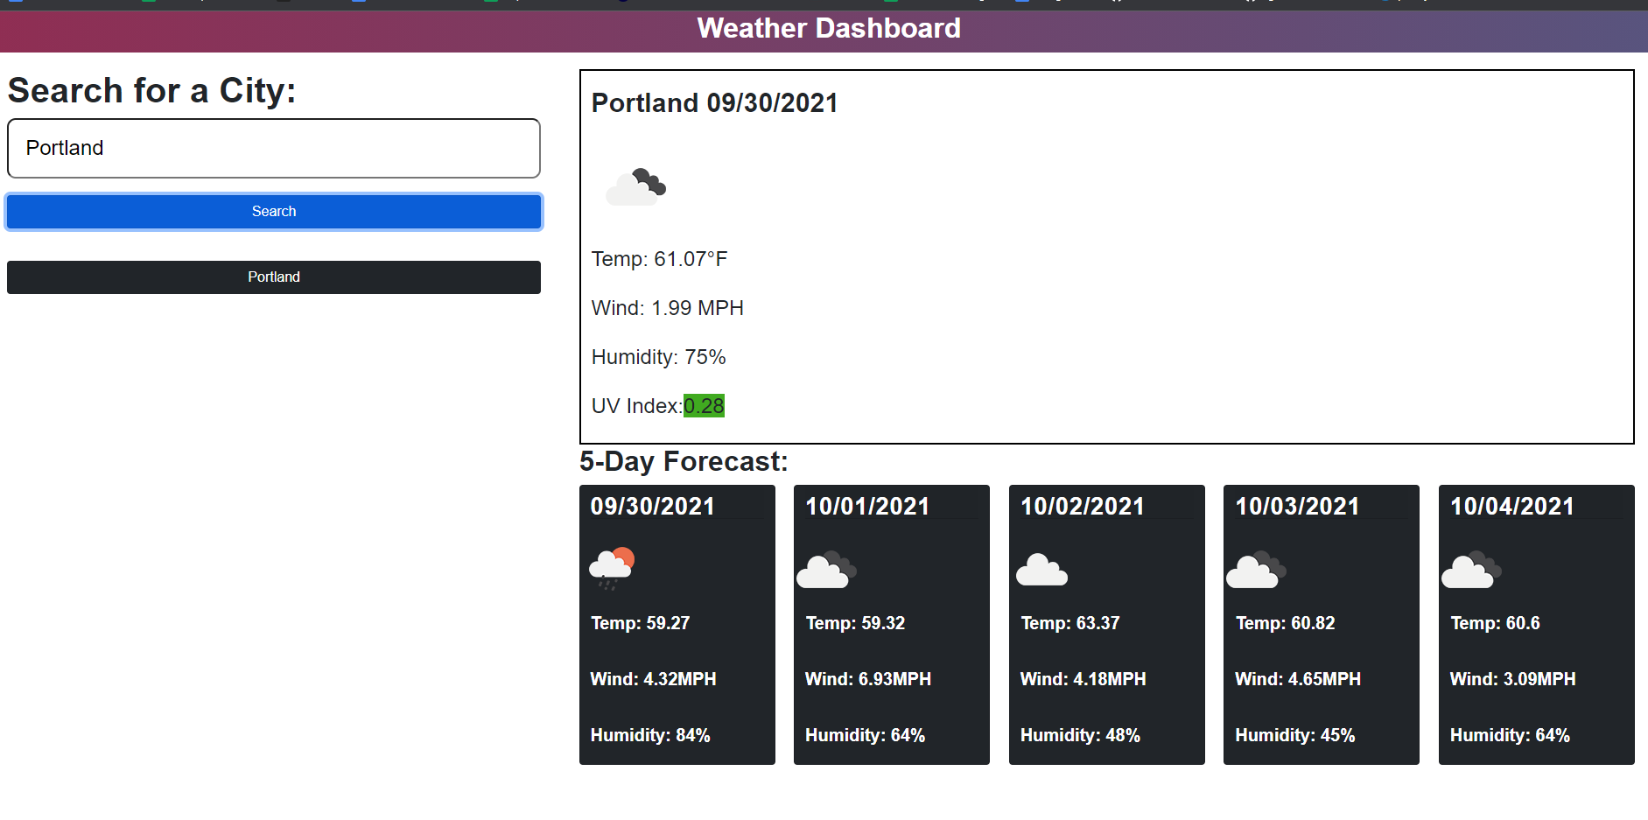Click the 09/30/2021 date on the first forecast card
The width and height of the screenshot is (1648, 820).
tap(651, 506)
